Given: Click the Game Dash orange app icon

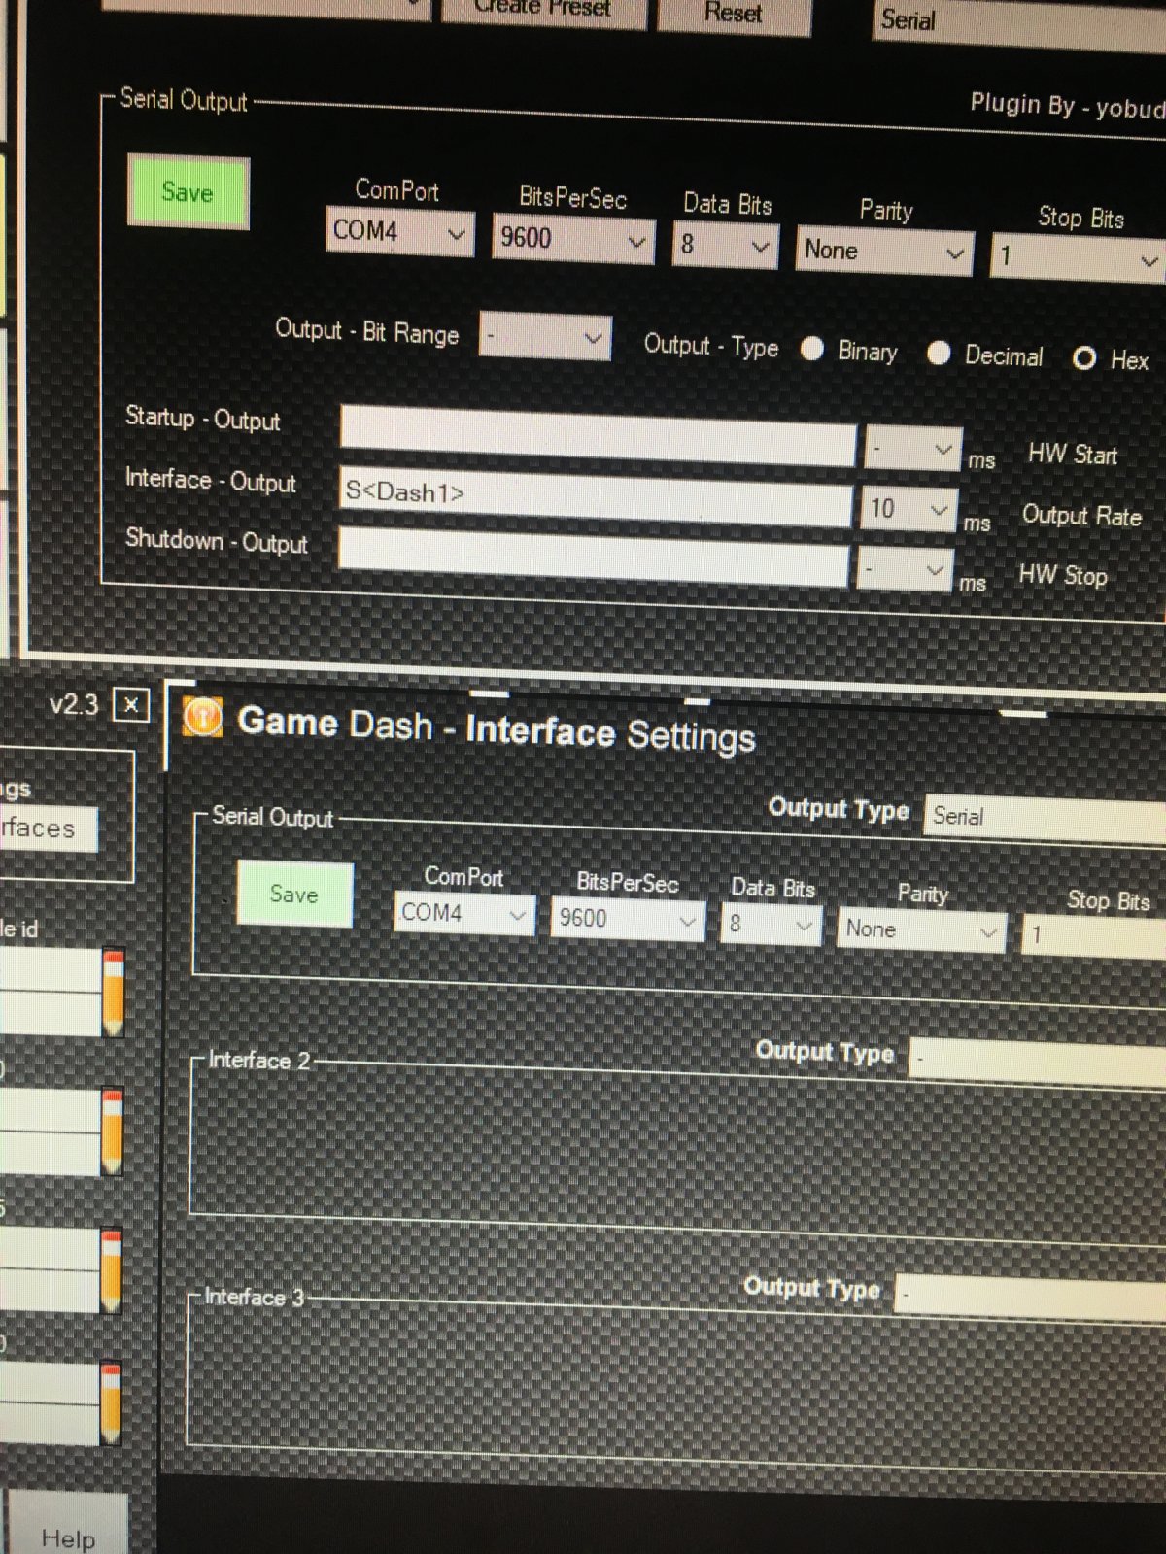Looking at the screenshot, I should [202, 718].
